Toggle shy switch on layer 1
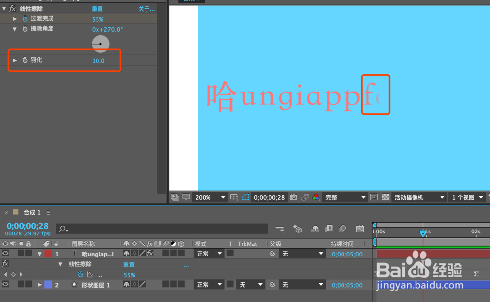The height and width of the screenshot is (302, 490). (x=126, y=253)
